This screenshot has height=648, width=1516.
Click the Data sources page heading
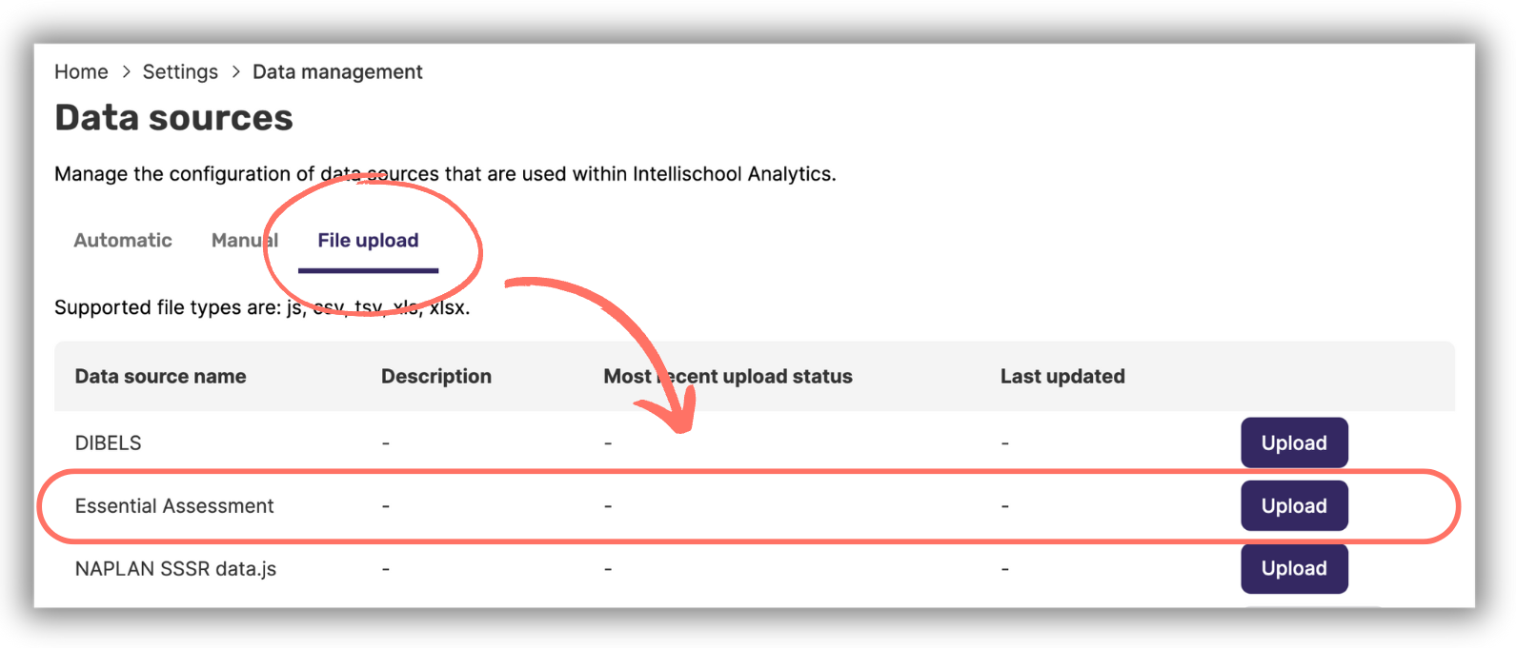pyautogui.click(x=173, y=117)
